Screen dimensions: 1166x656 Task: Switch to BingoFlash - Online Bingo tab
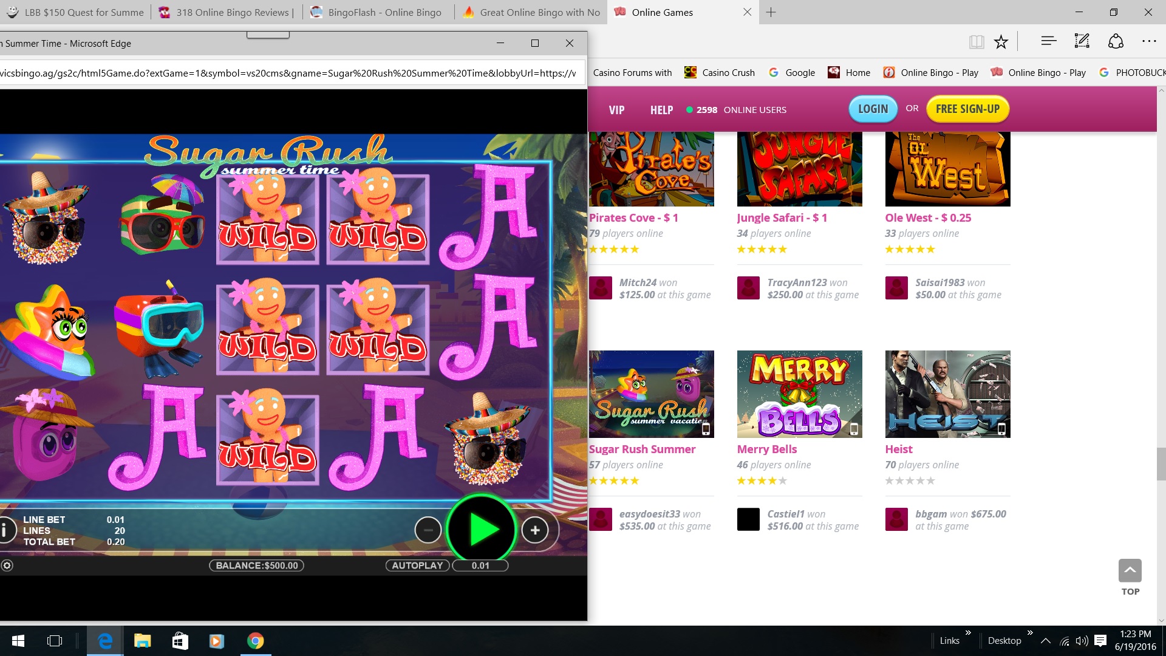(x=384, y=12)
